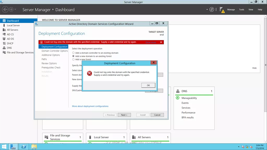The width and height of the screenshot is (267, 150).
Task: Go back with the back arrow
Action: coord(5,9)
